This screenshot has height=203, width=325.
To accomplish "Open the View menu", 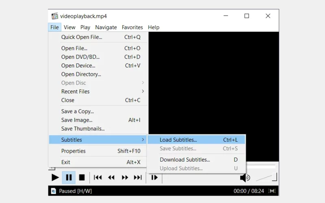I will [69, 27].
